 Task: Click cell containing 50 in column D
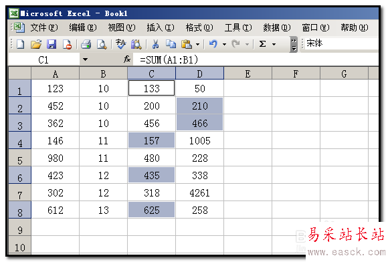click(199, 88)
